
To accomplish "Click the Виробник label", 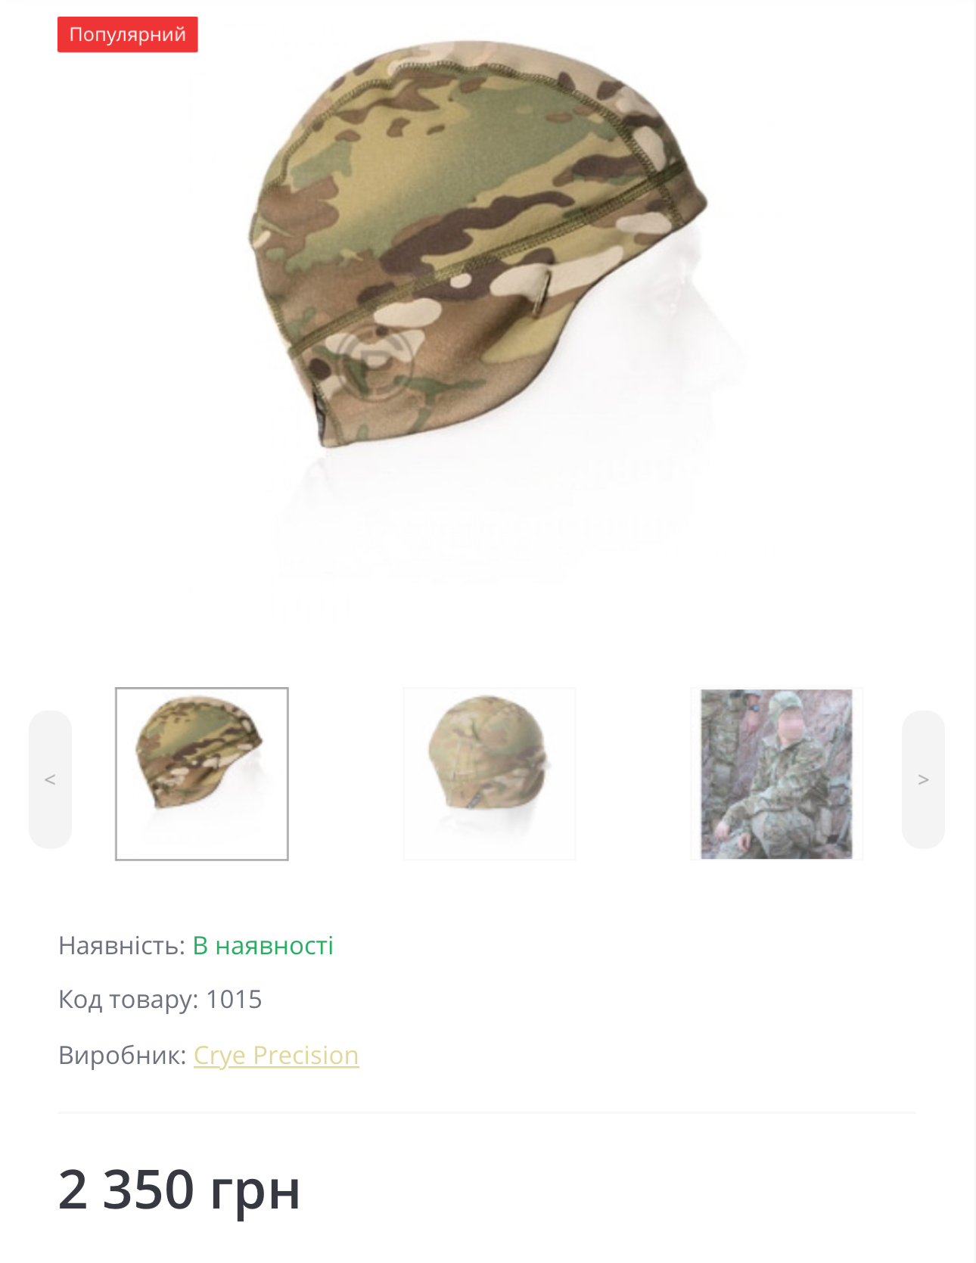I will [123, 1055].
